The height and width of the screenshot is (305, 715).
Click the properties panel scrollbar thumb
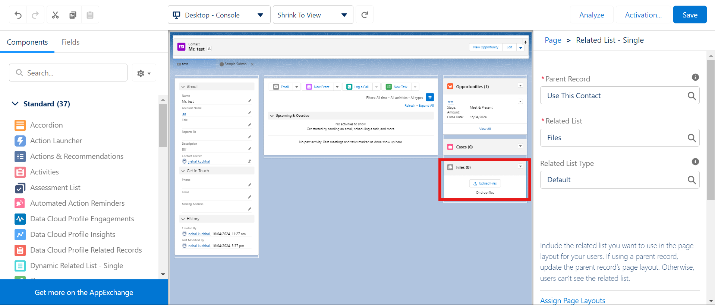(x=711, y=130)
